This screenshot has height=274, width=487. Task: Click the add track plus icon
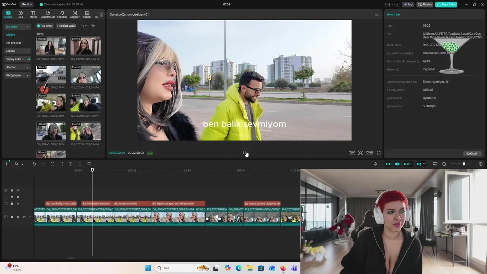pyautogui.click(x=6, y=164)
